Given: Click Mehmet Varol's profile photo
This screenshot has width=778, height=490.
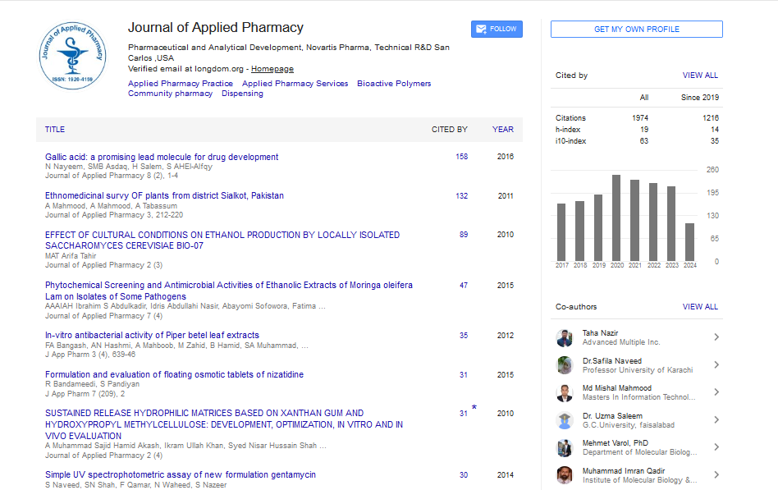Looking at the screenshot, I should pyautogui.click(x=565, y=447).
